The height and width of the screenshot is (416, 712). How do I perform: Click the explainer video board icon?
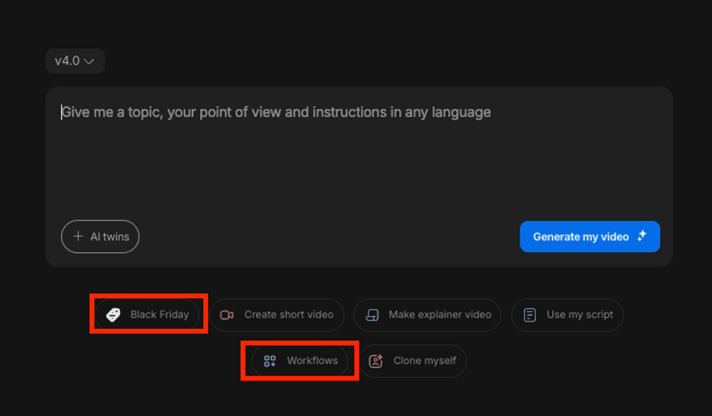click(x=372, y=315)
